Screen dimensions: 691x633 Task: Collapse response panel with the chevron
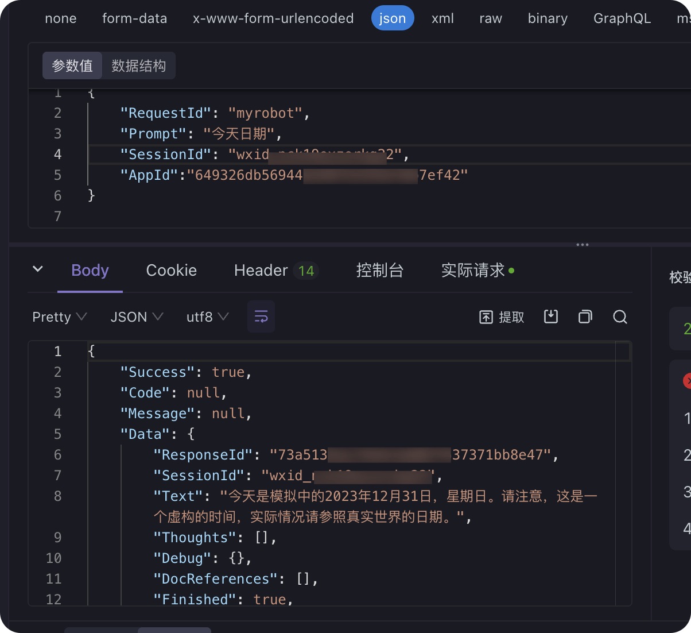click(38, 269)
